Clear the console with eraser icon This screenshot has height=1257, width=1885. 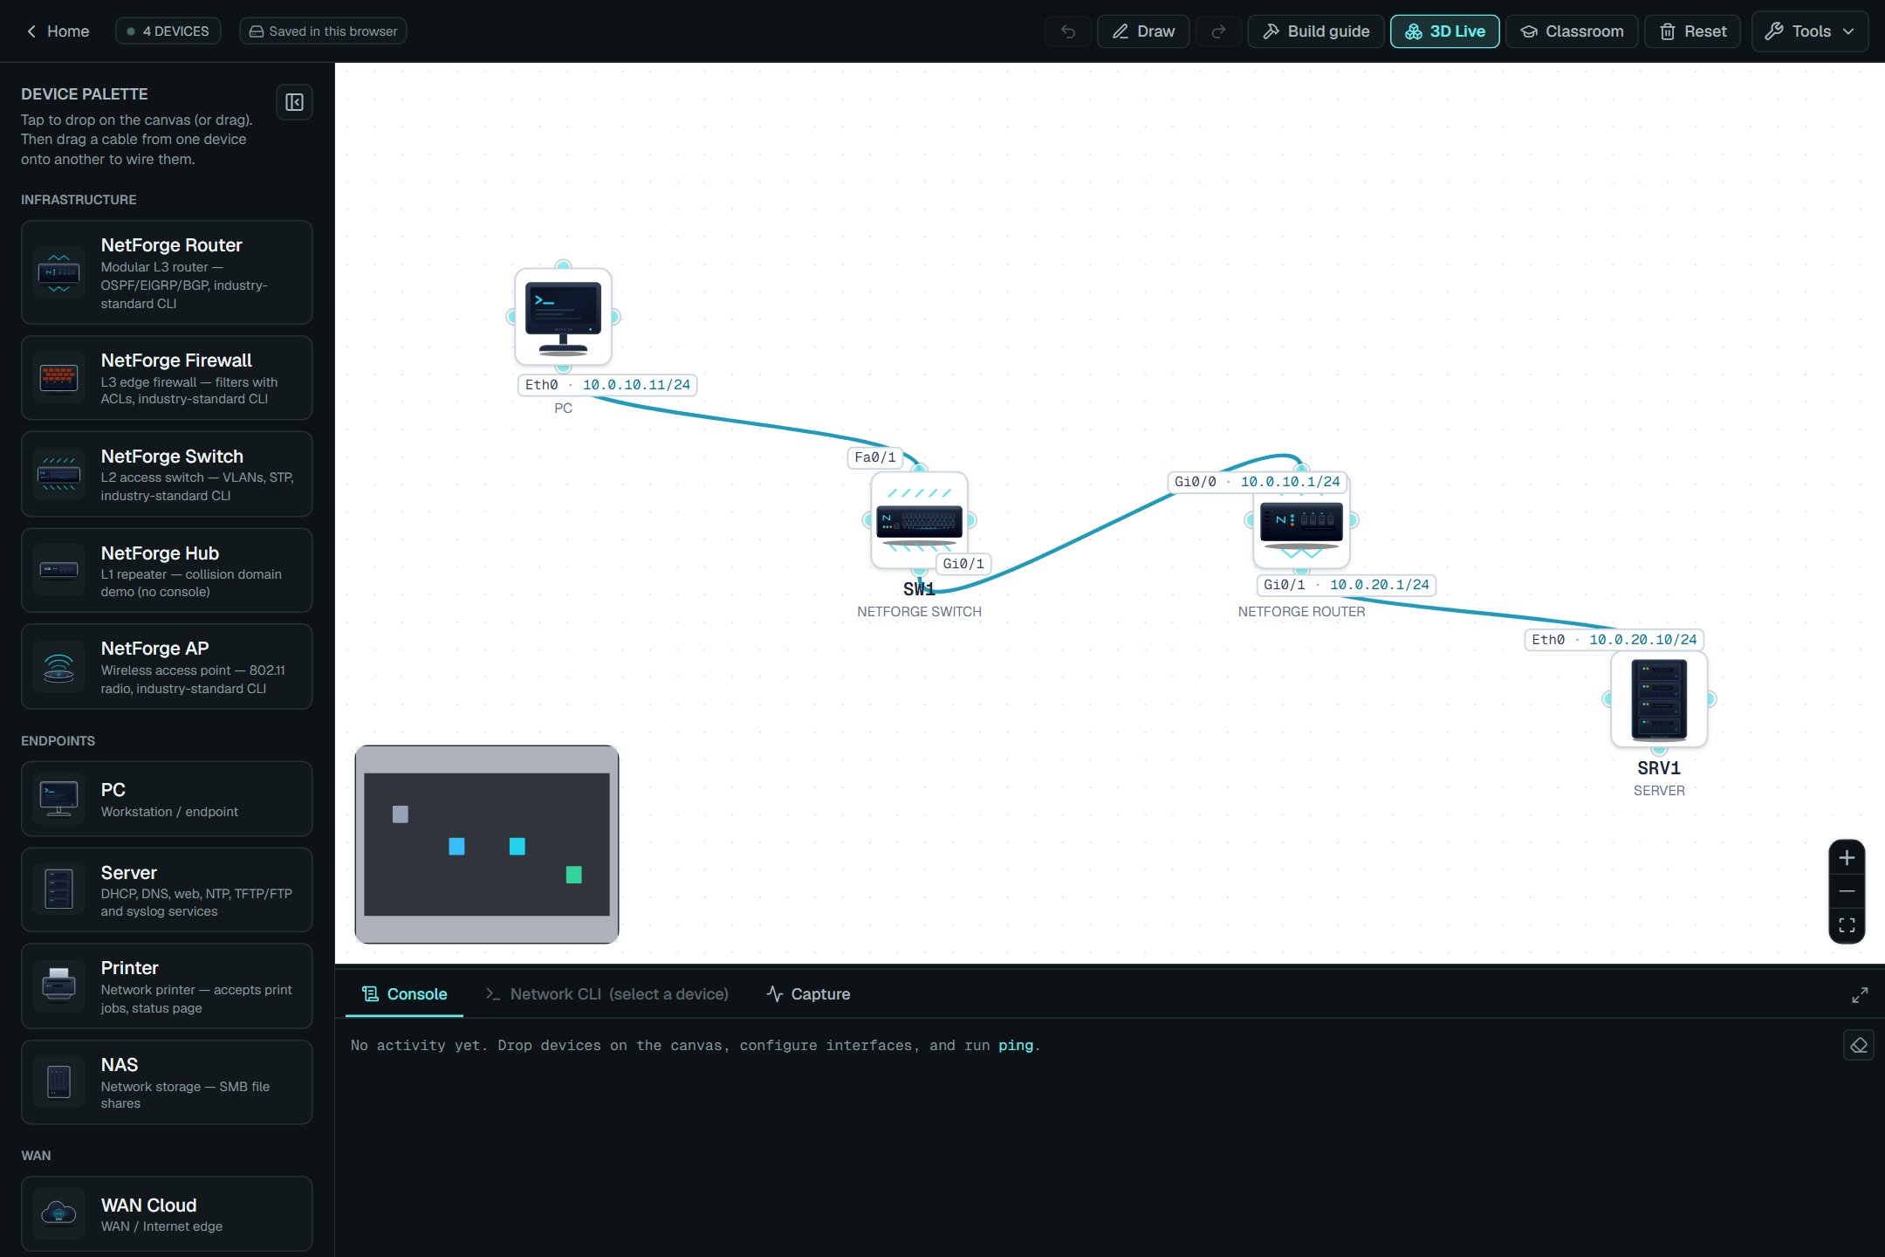1859,1045
